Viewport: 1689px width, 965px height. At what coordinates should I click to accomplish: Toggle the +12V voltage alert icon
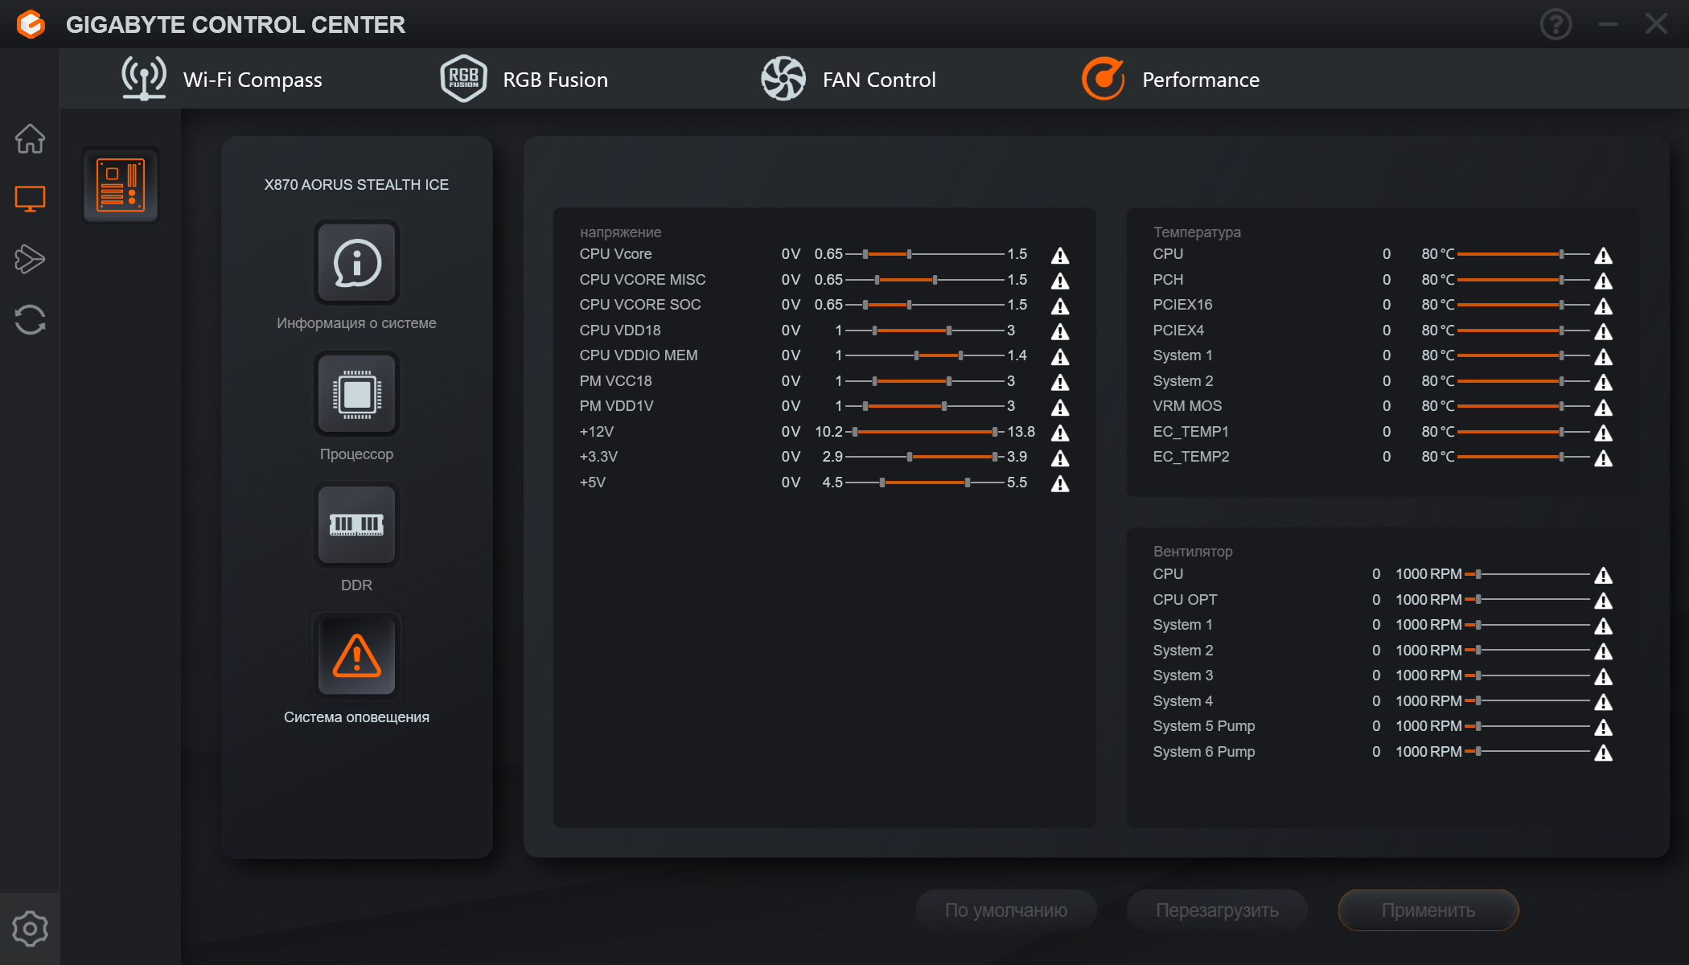point(1060,433)
